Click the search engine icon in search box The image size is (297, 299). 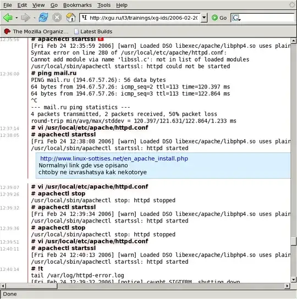coord(236,18)
